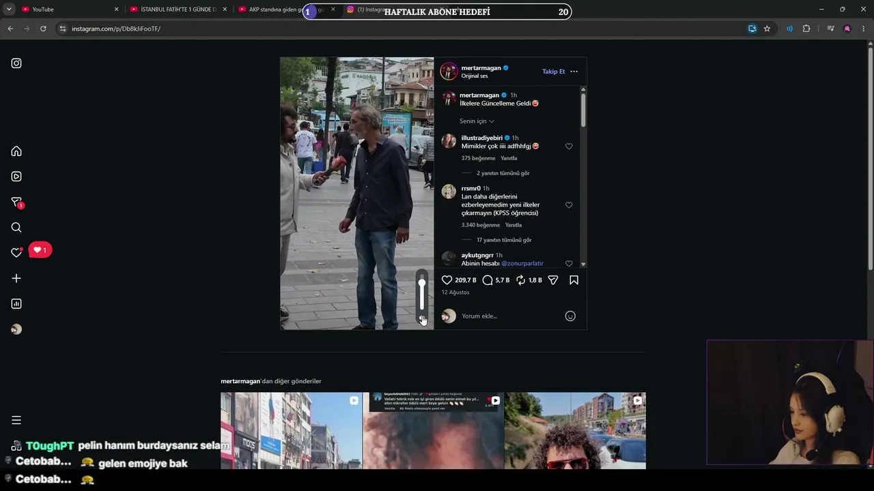The image size is (874, 491).
Task: Reply to illustradiyebiri comment with Yanıtla
Action: [509, 158]
